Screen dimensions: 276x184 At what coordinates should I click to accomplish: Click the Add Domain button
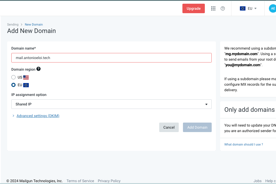[197, 127]
